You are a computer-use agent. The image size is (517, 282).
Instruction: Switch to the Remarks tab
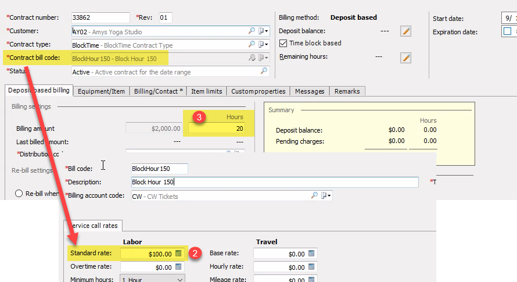(347, 91)
